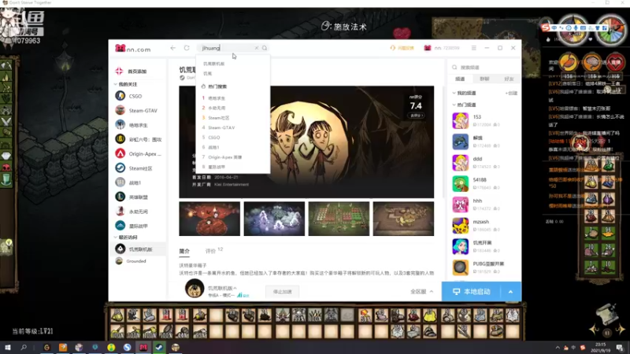Open Steam from the Windows taskbar
630x354 pixels.
point(160,347)
